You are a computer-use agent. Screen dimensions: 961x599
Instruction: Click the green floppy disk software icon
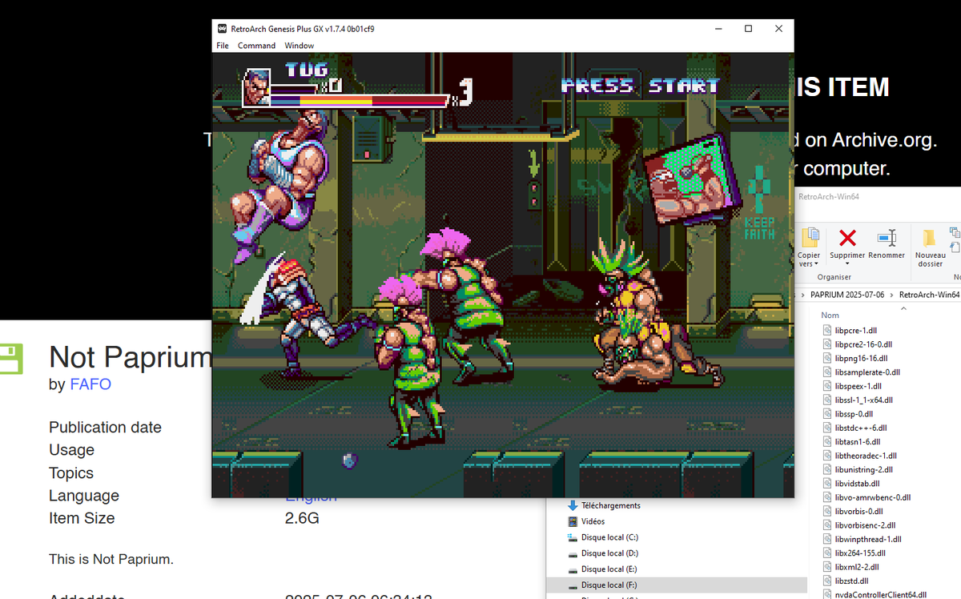pyautogui.click(x=11, y=359)
